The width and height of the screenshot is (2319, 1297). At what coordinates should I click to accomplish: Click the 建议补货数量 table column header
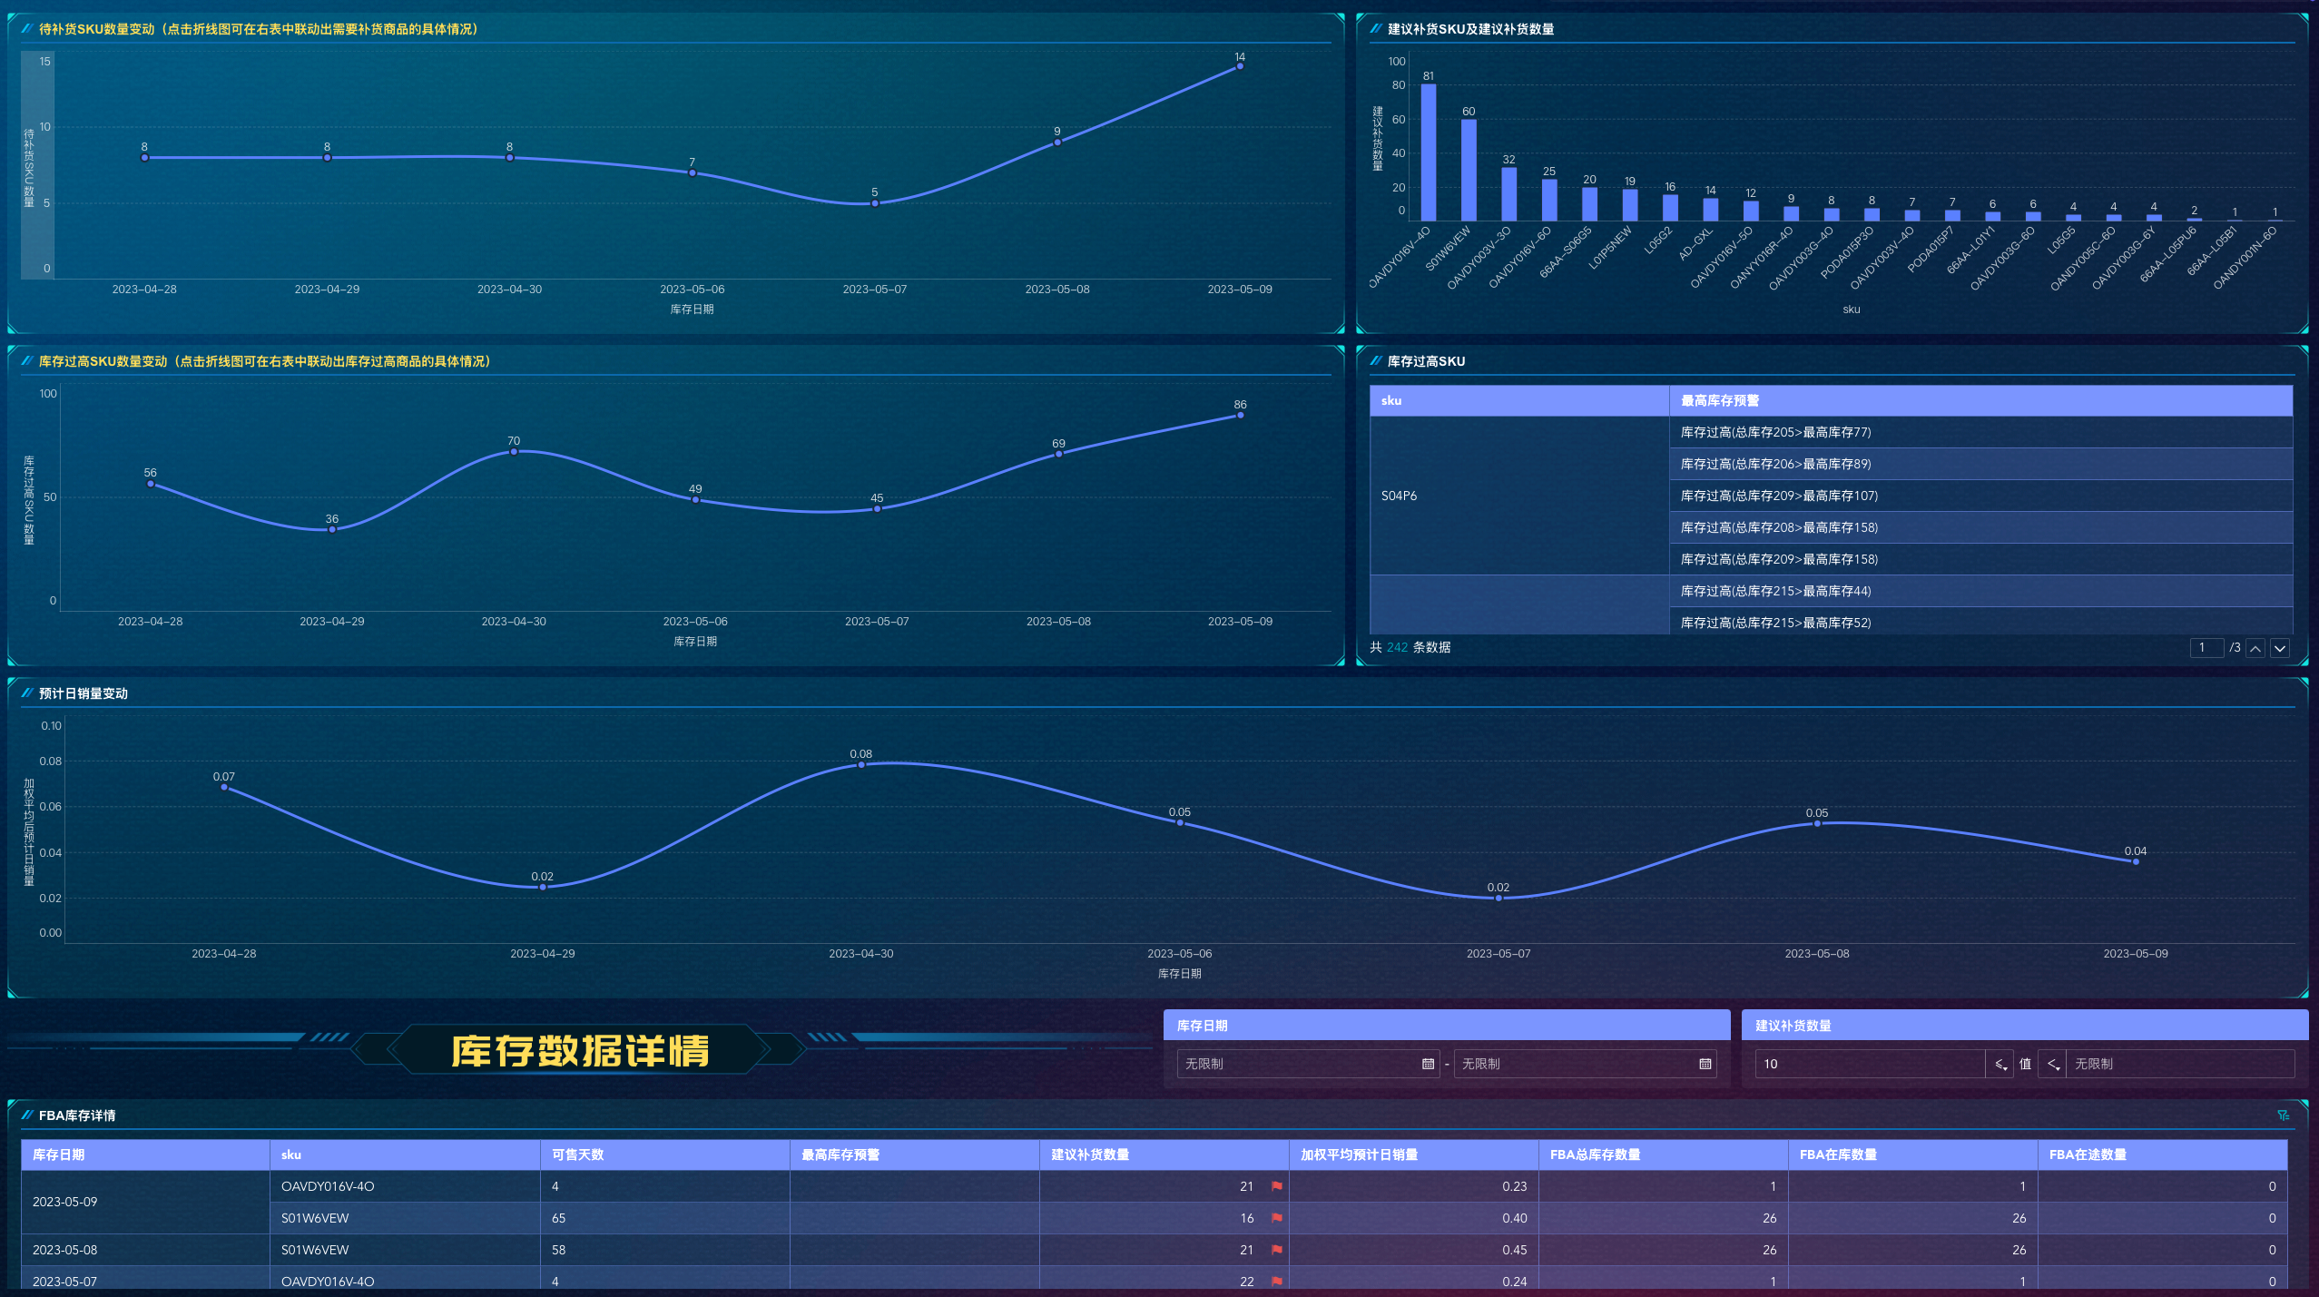coord(1089,1155)
